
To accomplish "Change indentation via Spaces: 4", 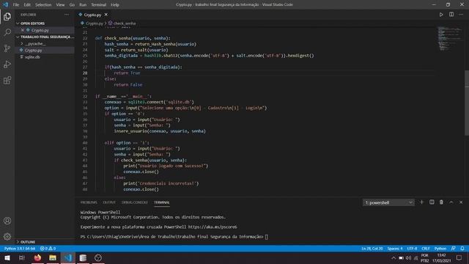I will click(395, 249).
